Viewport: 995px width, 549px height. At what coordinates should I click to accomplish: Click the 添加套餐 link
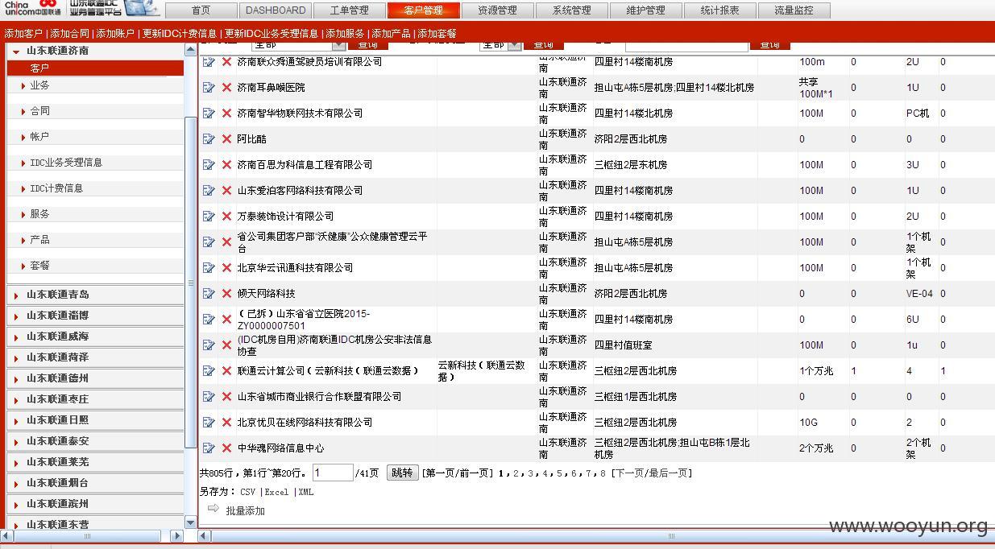click(x=437, y=34)
